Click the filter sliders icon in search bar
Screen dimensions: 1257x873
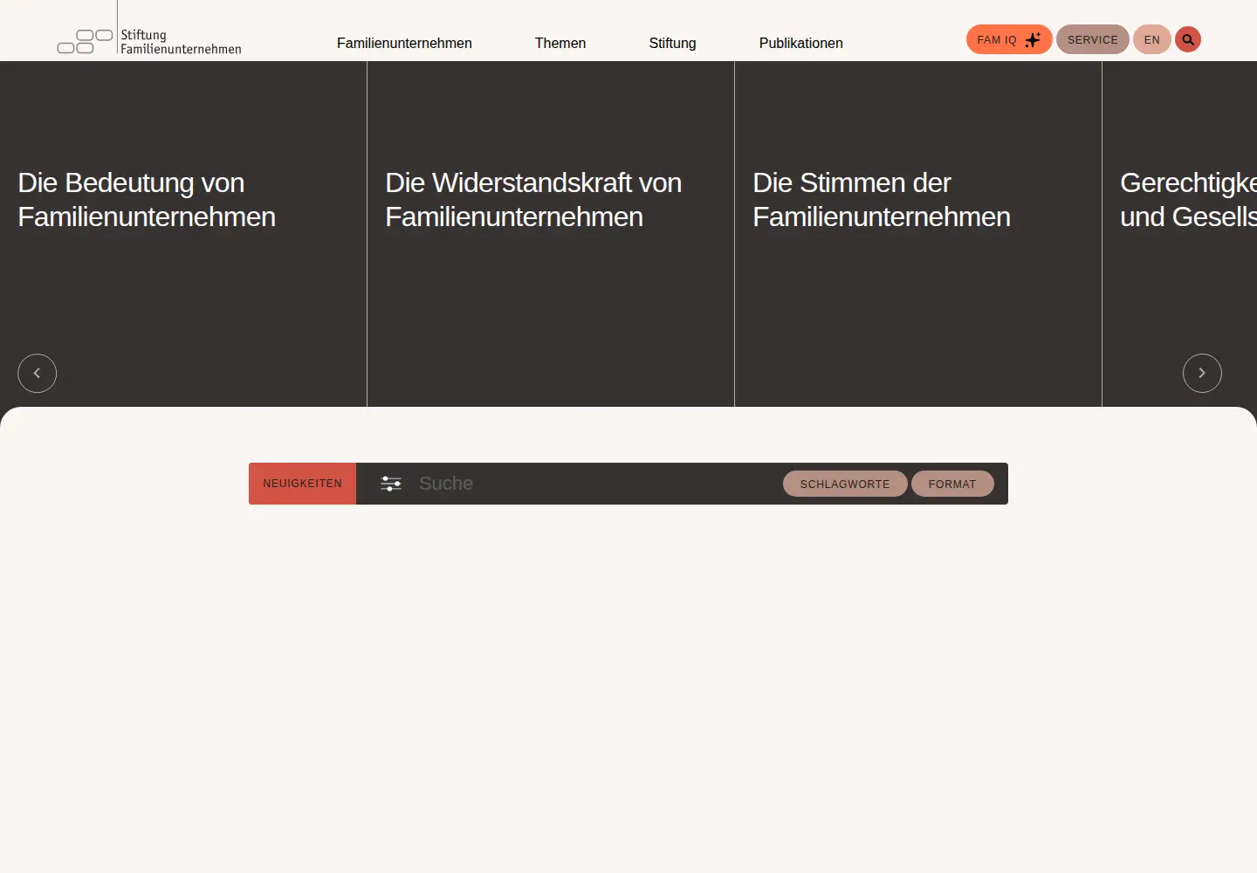391,484
